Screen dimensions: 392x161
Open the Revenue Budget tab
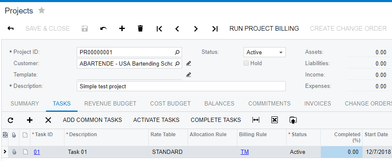(110, 103)
